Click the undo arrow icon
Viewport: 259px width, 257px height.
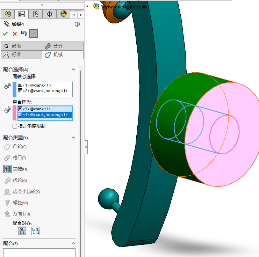click(x=24, y=34)
